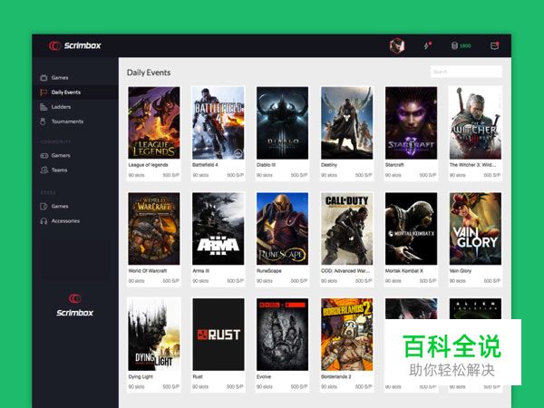Open the lightning notifications icon
The image size is (544, 408).
coord(427,45)
